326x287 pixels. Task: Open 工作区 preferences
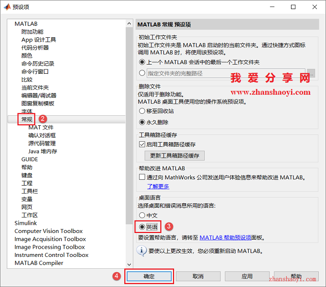30,215
